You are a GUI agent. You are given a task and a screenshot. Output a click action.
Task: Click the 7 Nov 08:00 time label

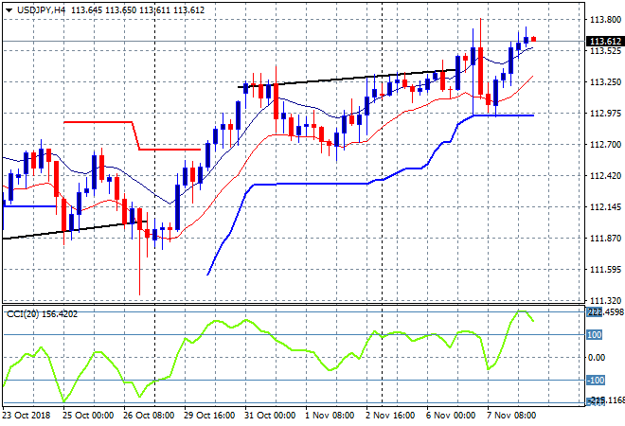click(x=511, y=416)
